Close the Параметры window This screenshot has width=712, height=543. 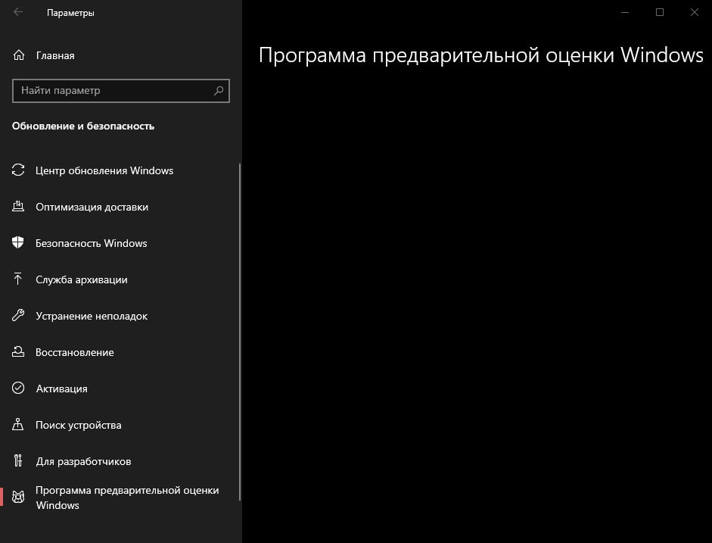(695, 12)
